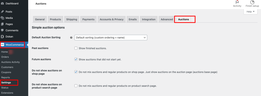Viewport: 261px width, 96px height.
Task: Open Auctions Activity submenu link
Action: click(x=10, y=62)
